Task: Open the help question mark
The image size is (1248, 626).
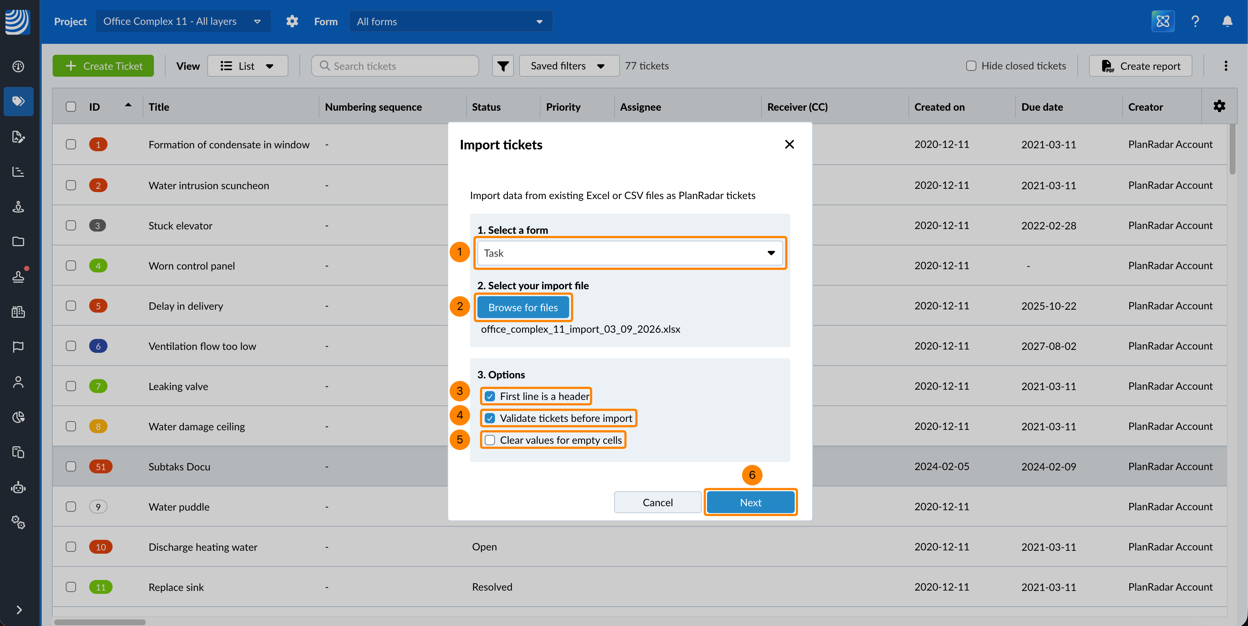Action: click(x=1195, y=21)
